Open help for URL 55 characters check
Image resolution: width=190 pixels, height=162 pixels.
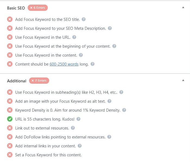click(78, 119)
